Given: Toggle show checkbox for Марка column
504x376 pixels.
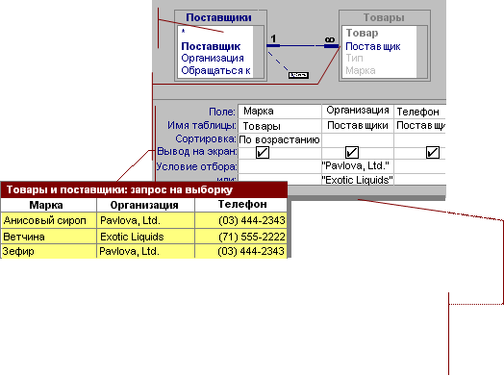Looking at the screenshot, I should tap(263, 152).
